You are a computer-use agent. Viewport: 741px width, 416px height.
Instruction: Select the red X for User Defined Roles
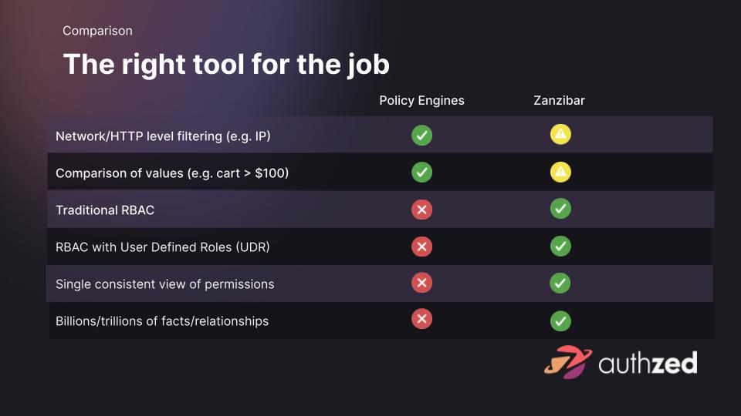coord(421,247)
